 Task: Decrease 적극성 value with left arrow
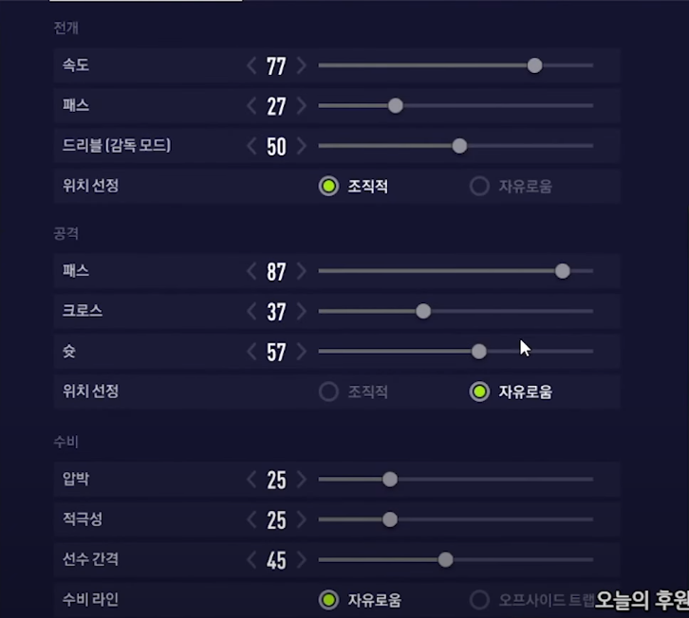tap(251, 519)
